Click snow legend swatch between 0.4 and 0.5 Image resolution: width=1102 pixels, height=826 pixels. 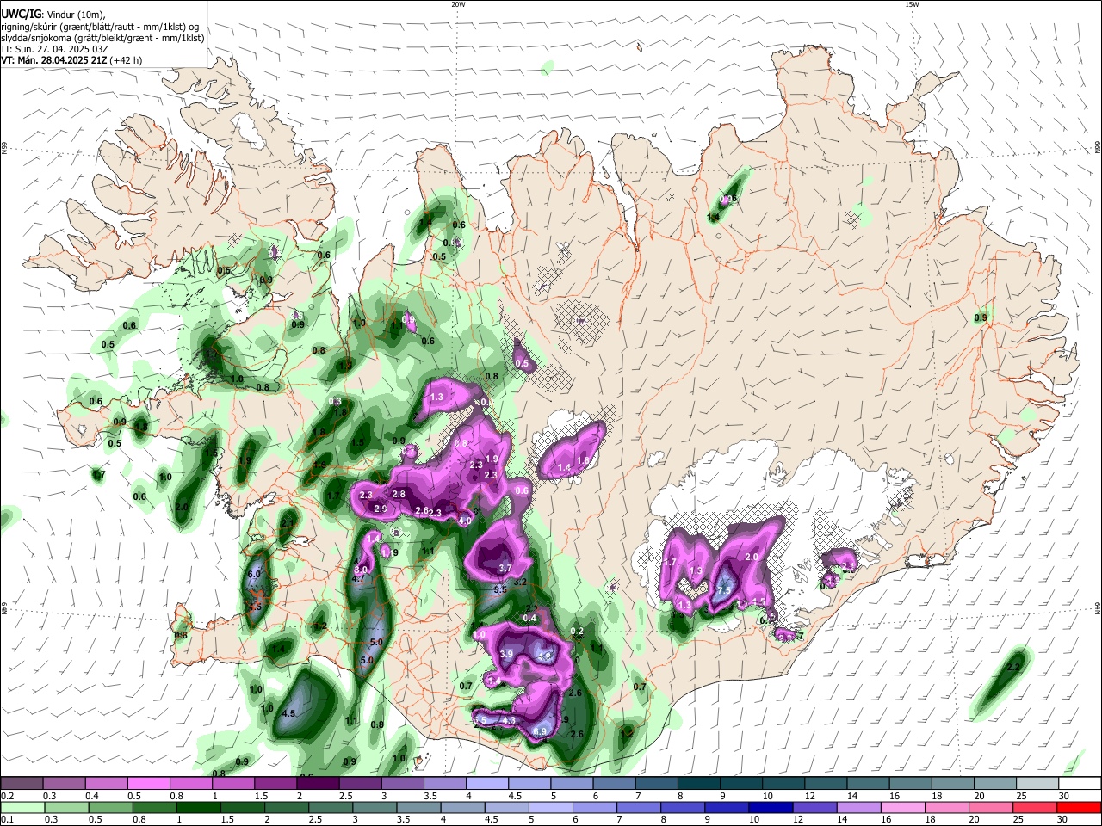[106, 783]
